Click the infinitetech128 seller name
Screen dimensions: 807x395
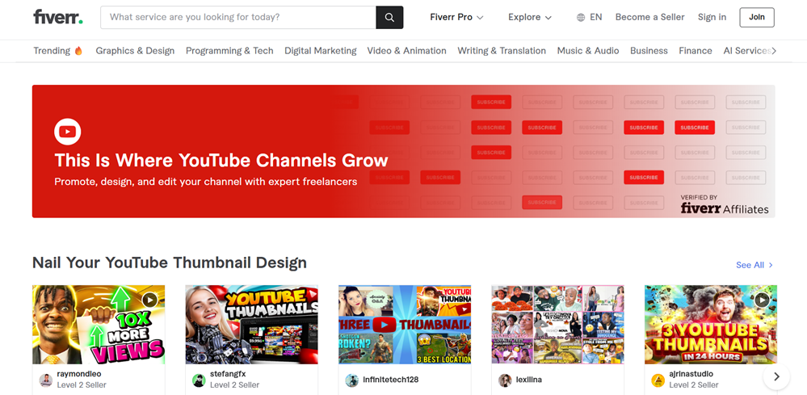point(391,380)
